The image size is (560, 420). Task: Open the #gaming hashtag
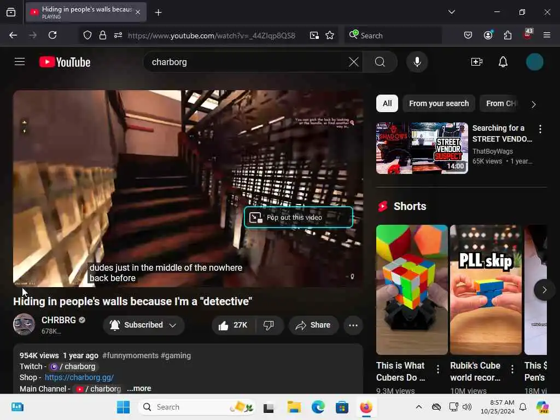tap(176, 355)
